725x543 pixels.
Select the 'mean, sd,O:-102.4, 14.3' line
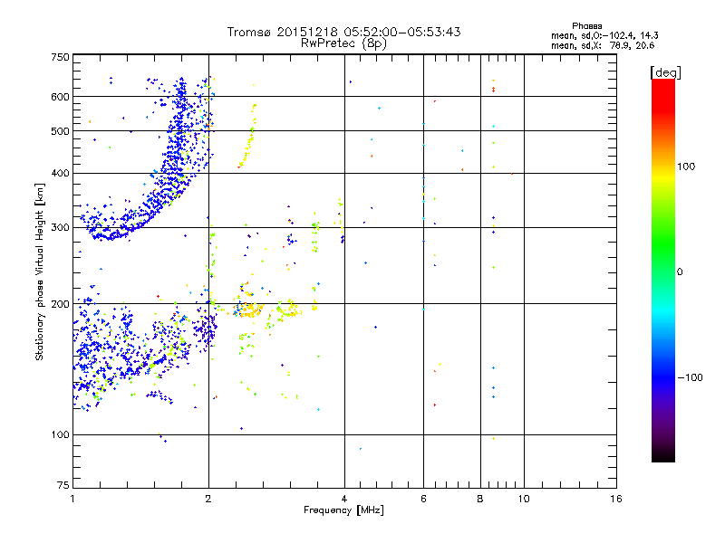coord(604,35)
